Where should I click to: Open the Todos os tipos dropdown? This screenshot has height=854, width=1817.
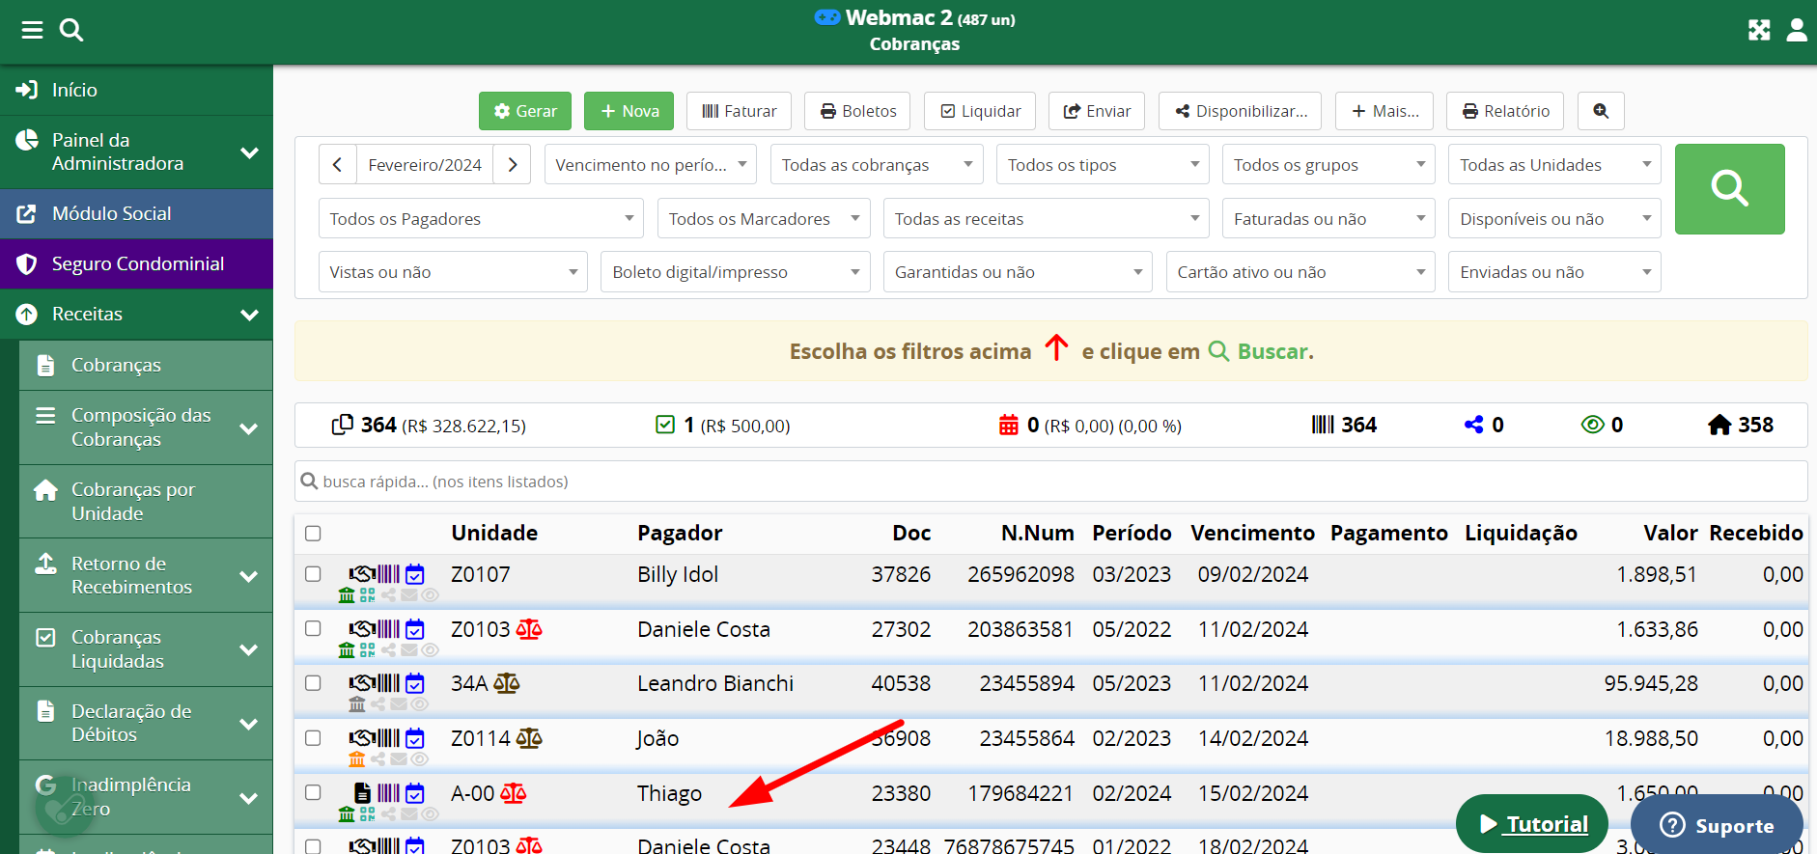(x=1103, y=165)
